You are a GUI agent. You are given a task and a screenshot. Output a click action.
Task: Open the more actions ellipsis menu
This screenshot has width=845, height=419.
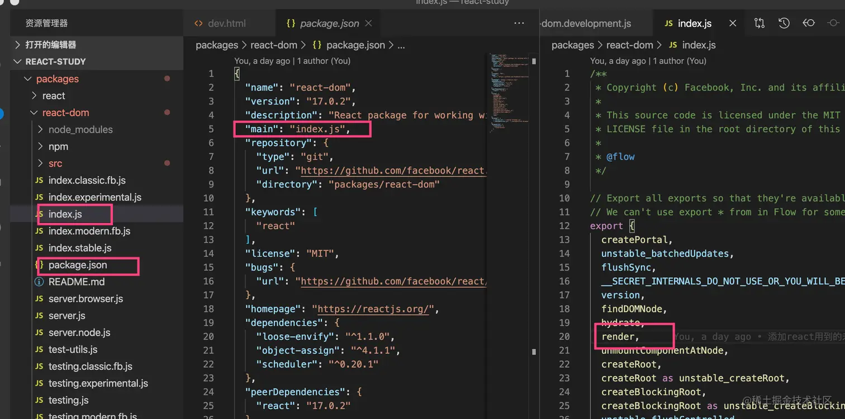coord(519,23)
